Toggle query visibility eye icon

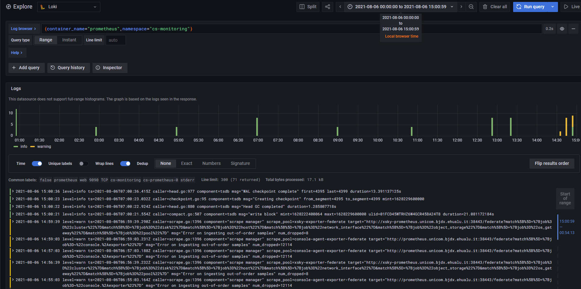tap(562, 29)
